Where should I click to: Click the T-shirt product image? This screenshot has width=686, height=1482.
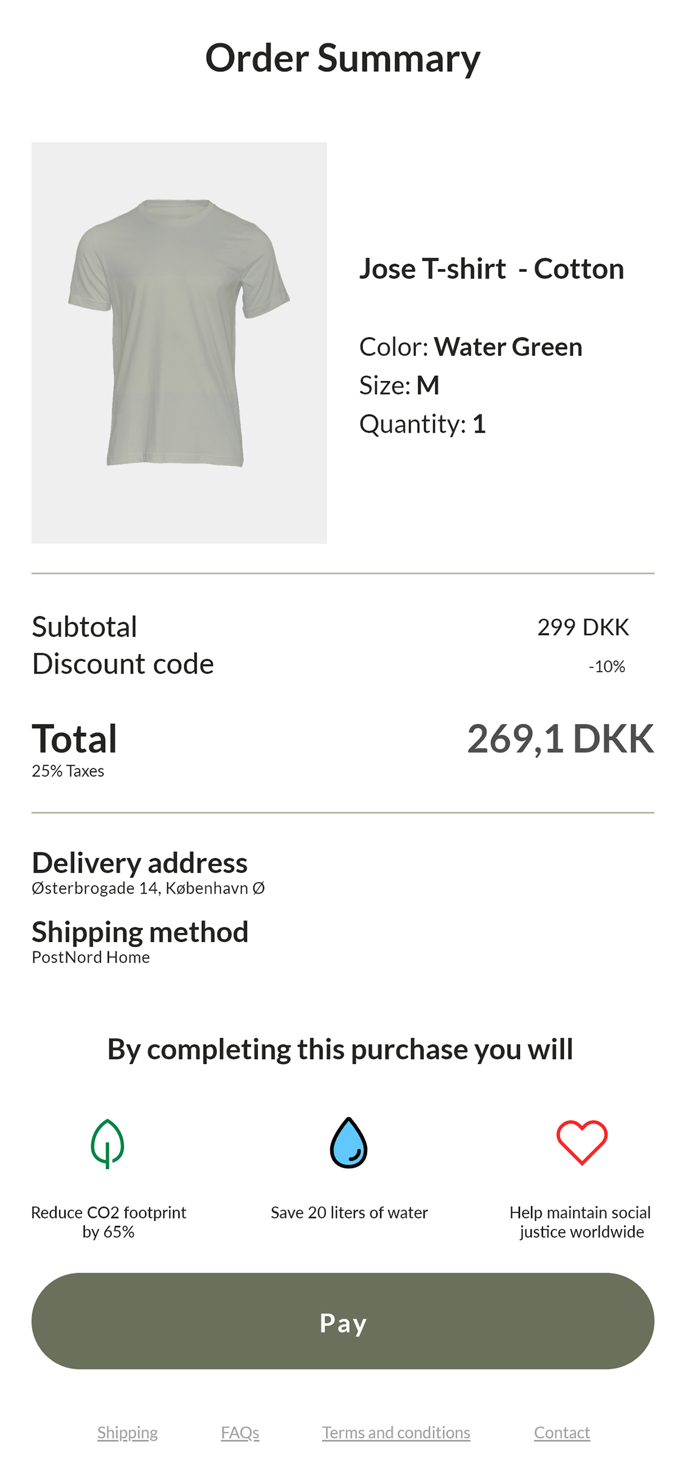coord(179,343)
